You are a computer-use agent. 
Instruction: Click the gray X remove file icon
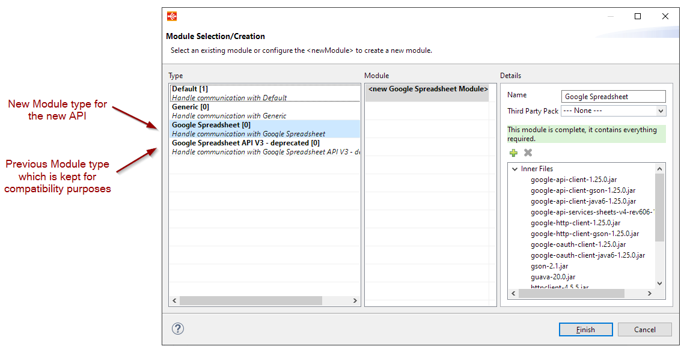coord(528,153)
